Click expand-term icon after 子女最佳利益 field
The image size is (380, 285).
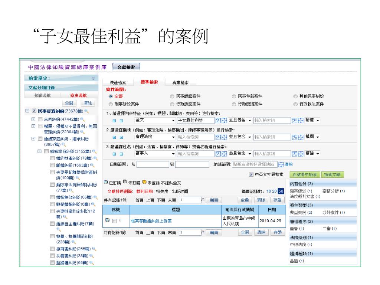pos(224,121)
